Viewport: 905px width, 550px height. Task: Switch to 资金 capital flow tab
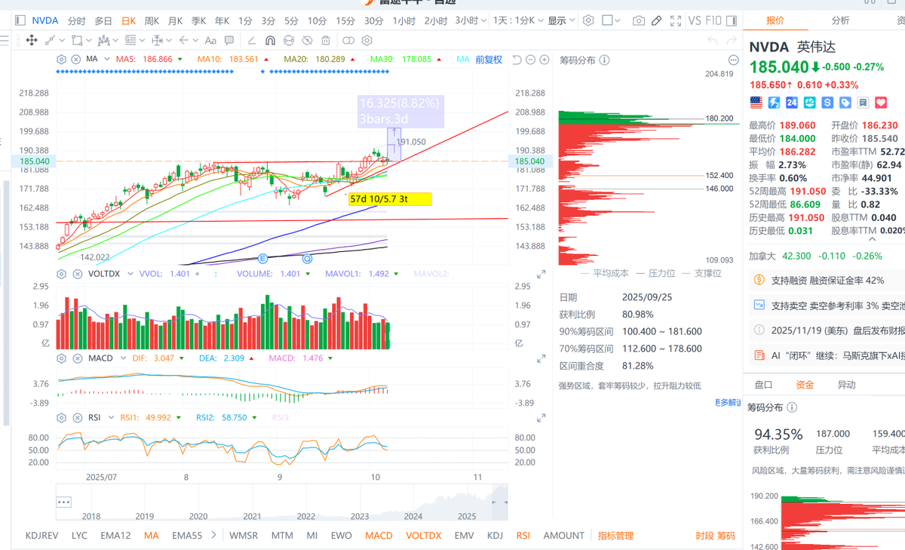click(805, 385)
